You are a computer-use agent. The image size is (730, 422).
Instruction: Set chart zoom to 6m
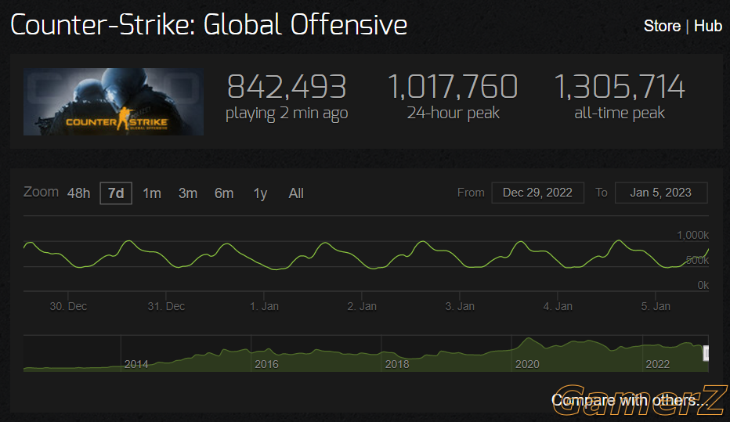(224, 193)
